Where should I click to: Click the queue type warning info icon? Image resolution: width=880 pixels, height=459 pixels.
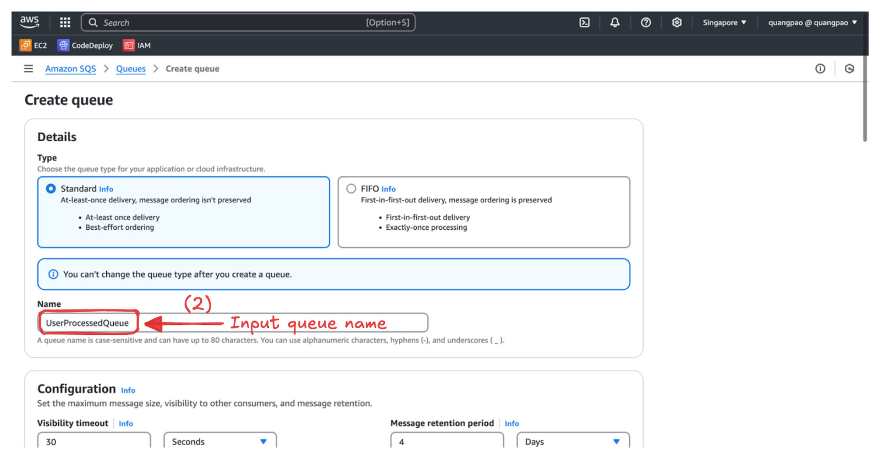coord(53,274)
